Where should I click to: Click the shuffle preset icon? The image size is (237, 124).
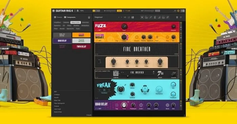coord(125,18)
